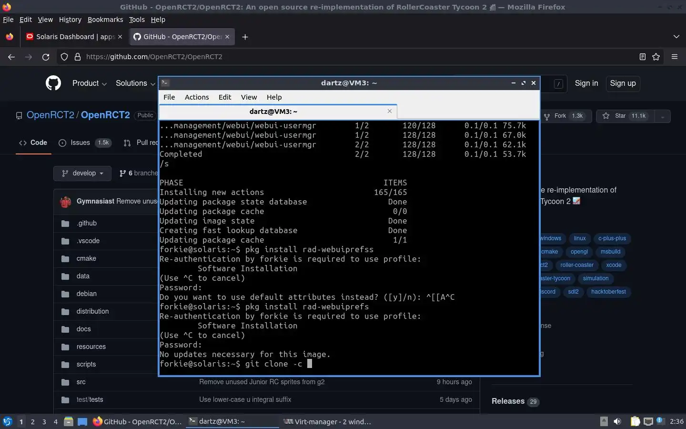Open terminal Edit menu
686x429 pixels.
tap(225, 97)
